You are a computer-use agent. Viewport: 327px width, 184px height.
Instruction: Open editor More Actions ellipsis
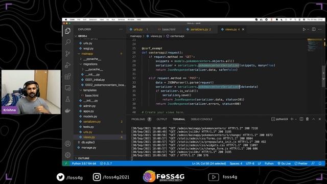[x=320, y=30]
